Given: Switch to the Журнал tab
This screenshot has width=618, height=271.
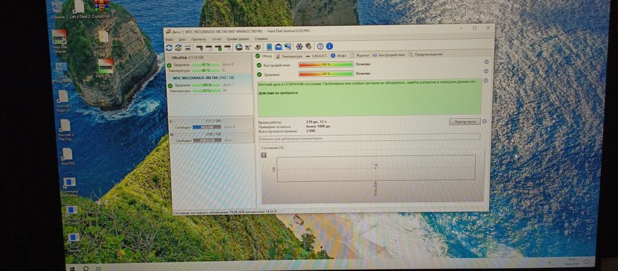Looking at the screenshot, I should pos(360,55).
